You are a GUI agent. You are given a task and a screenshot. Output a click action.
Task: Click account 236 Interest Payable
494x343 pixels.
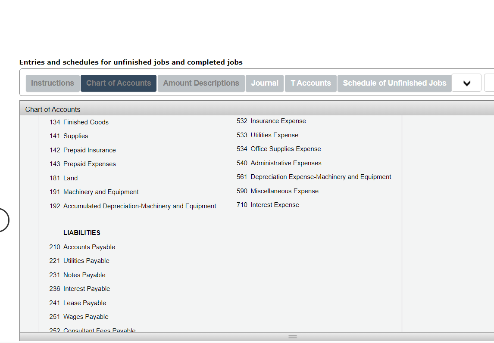[79, 289]
